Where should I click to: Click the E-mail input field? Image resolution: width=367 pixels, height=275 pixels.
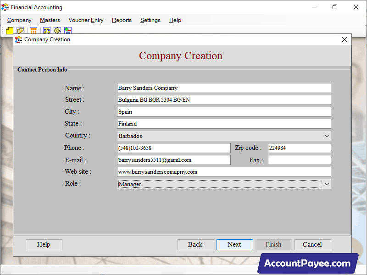tap(174, 160)
